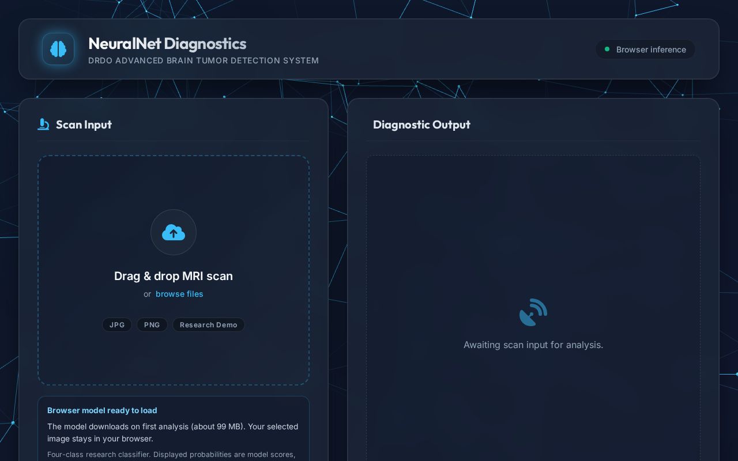Select the PNG format tag
This screenshot has height=461, width=738.
tap(152, 325)
